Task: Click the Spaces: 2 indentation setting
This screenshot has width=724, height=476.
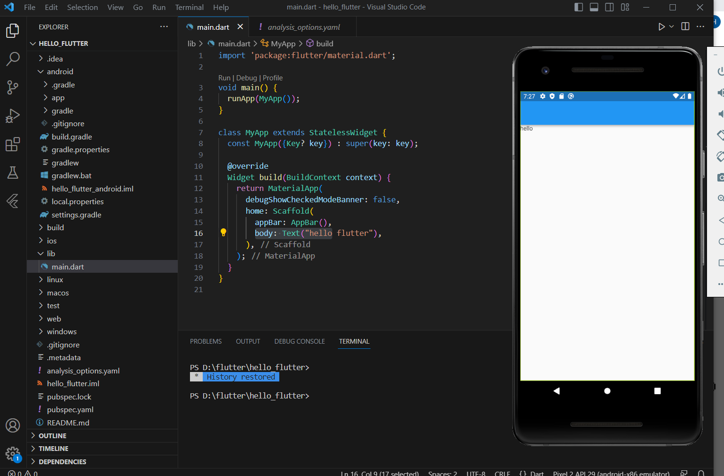Action: tap(442, 473)
